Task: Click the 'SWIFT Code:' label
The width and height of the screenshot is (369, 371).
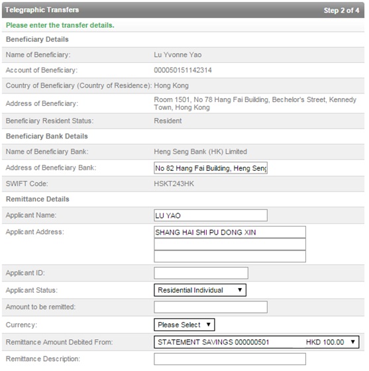Action: coord(26,184)
